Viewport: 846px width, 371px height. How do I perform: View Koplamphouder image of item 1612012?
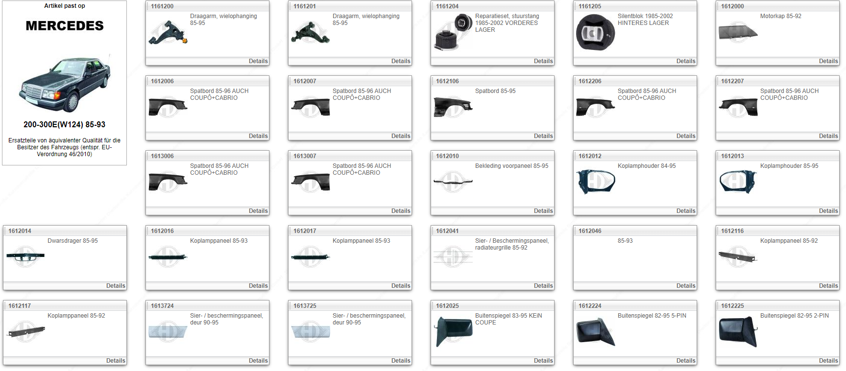coord(596,182)
